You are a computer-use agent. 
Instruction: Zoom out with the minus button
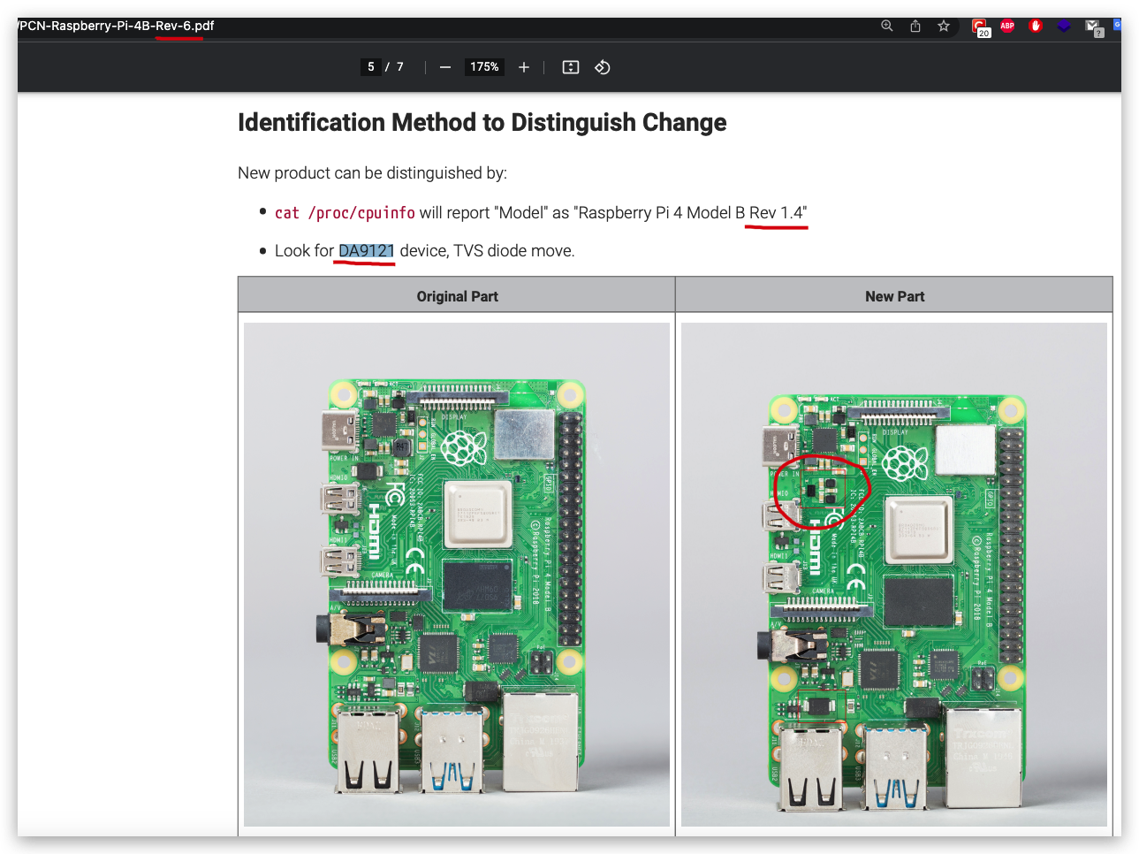(x=445, y=67)
